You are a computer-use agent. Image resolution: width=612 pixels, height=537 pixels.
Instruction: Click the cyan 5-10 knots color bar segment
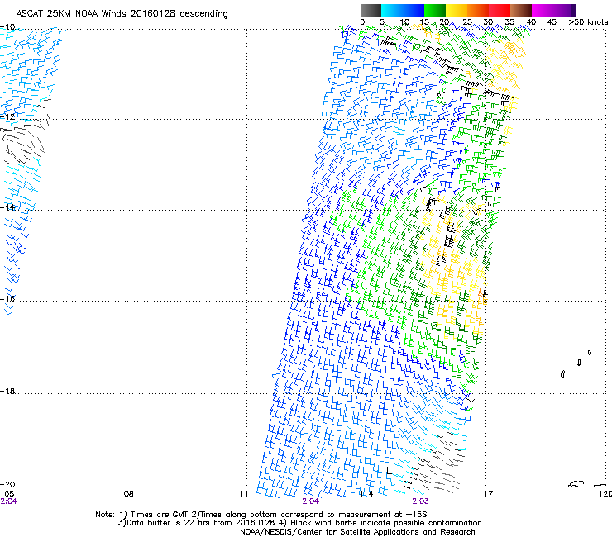pos(392,10)
